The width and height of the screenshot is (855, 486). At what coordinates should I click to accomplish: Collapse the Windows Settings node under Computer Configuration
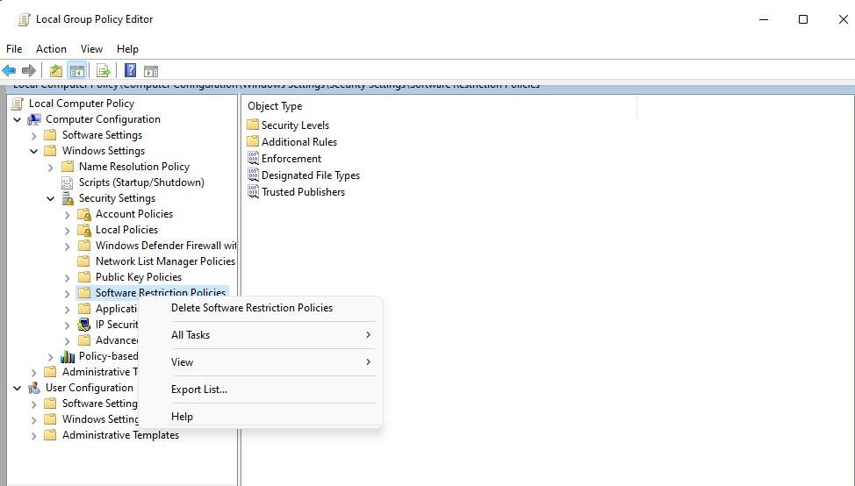tap(34, 152)
